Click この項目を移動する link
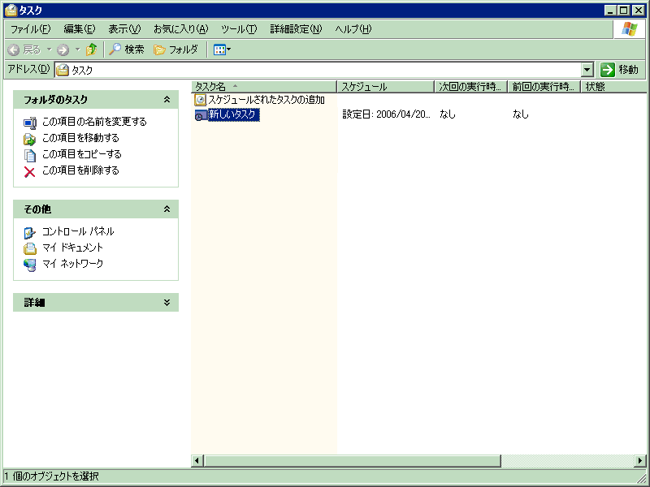 pos(80,138)
